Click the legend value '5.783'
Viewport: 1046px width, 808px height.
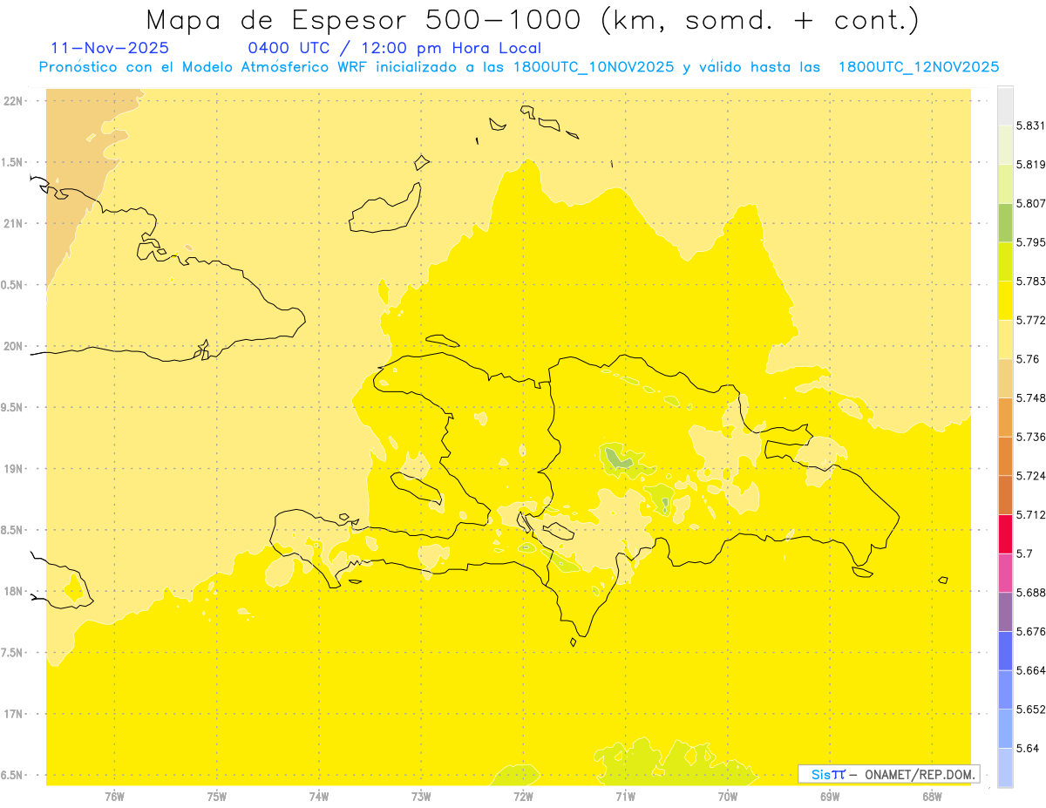pos(1031,282)
